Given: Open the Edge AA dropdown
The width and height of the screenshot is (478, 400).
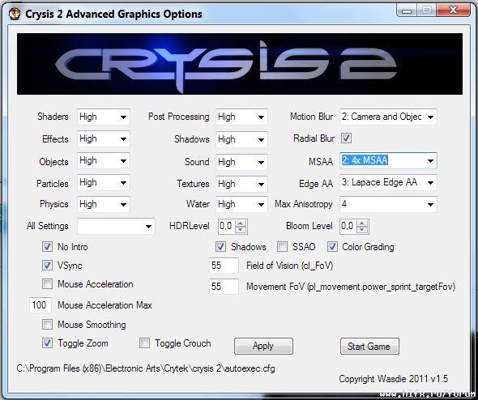Looking at the screenshot, I should [x=388, y=182].
